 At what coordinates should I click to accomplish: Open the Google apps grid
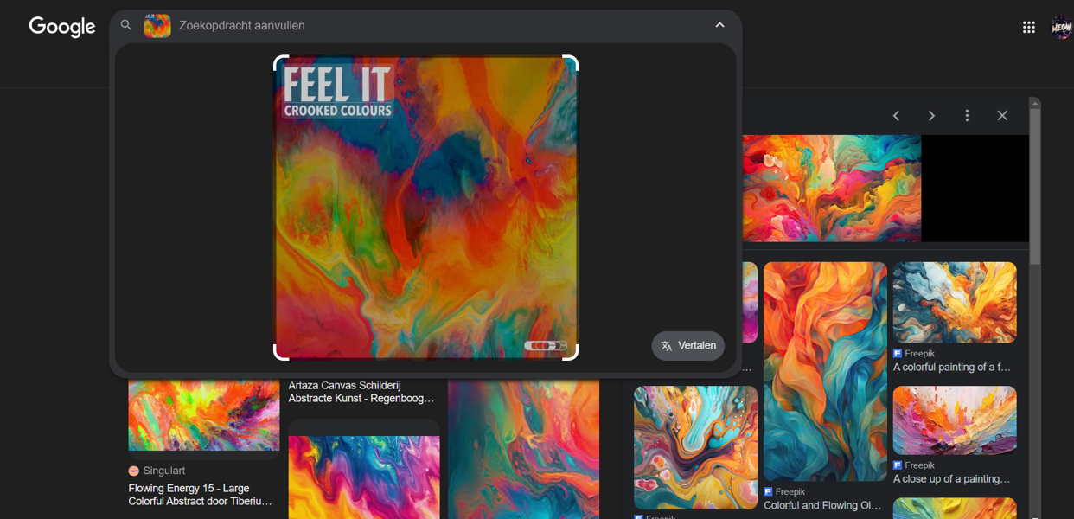pos(1028,28)
